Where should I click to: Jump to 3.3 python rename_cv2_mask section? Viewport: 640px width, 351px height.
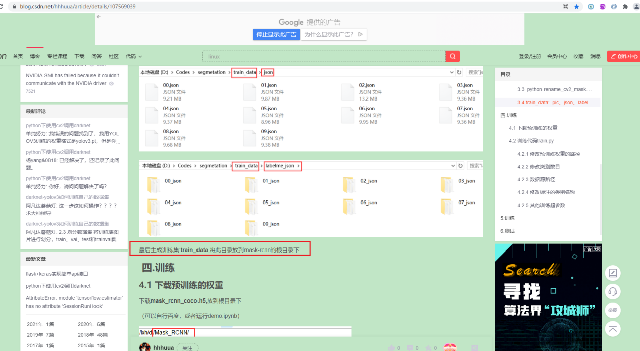pos(554,89)
